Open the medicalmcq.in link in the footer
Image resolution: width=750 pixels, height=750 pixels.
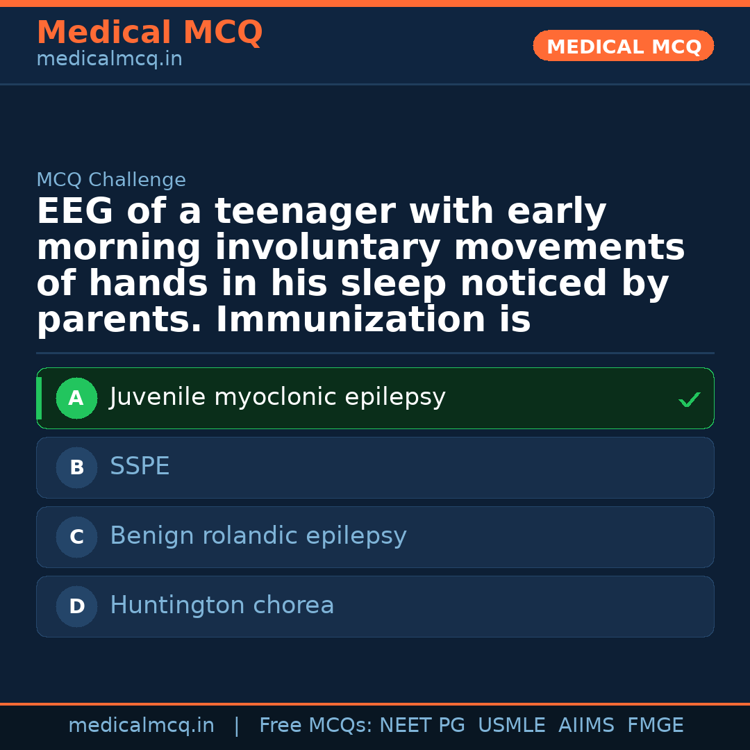pos(141,726)
